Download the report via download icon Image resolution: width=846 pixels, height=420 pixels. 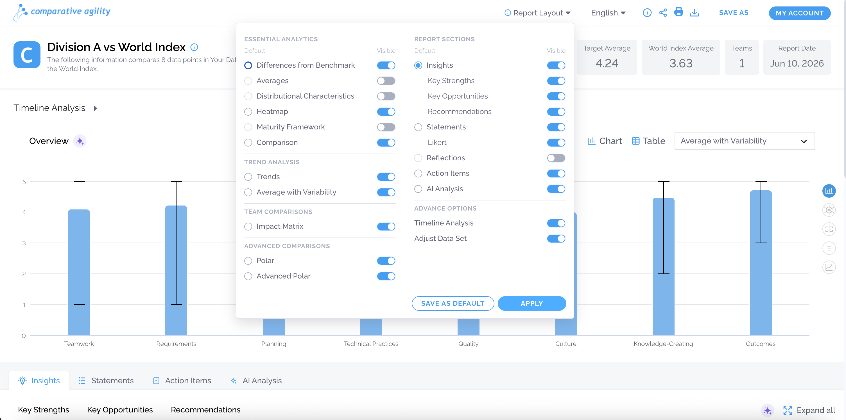694,13
